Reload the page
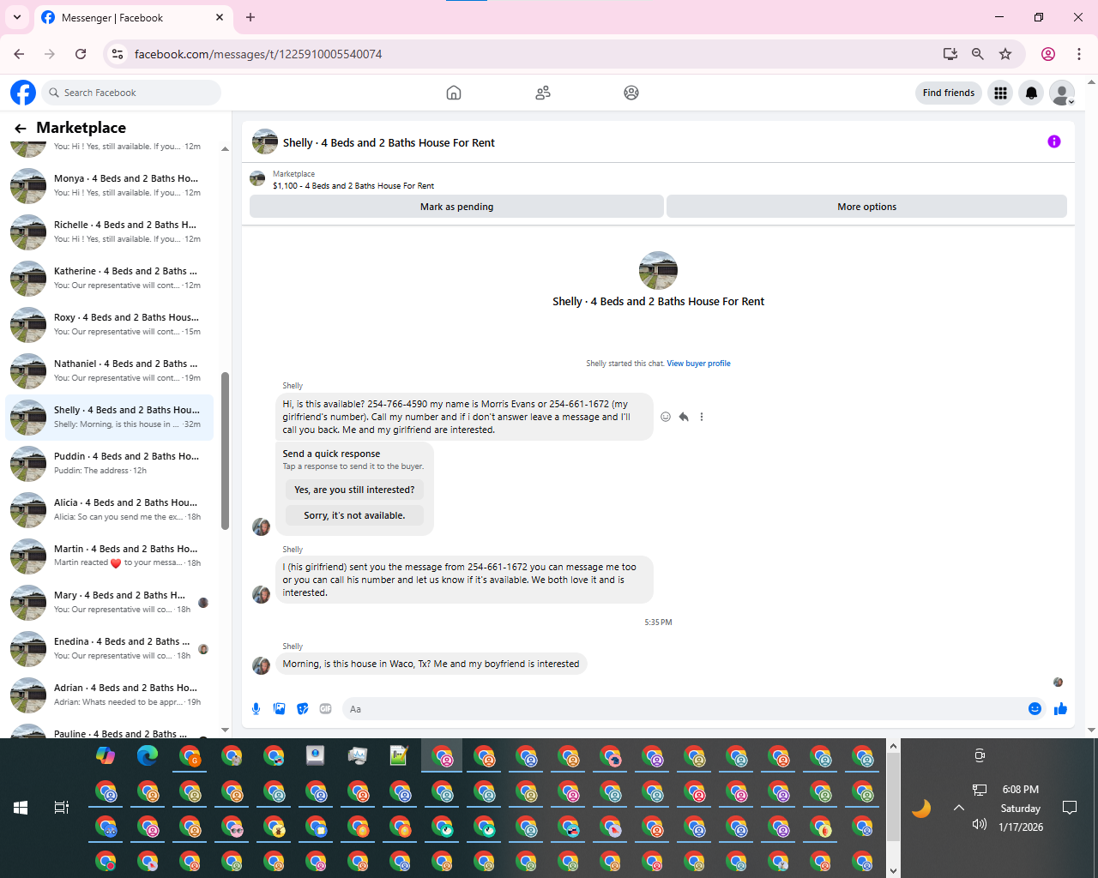Screen dimensions: 1098x878 [81, 54]
